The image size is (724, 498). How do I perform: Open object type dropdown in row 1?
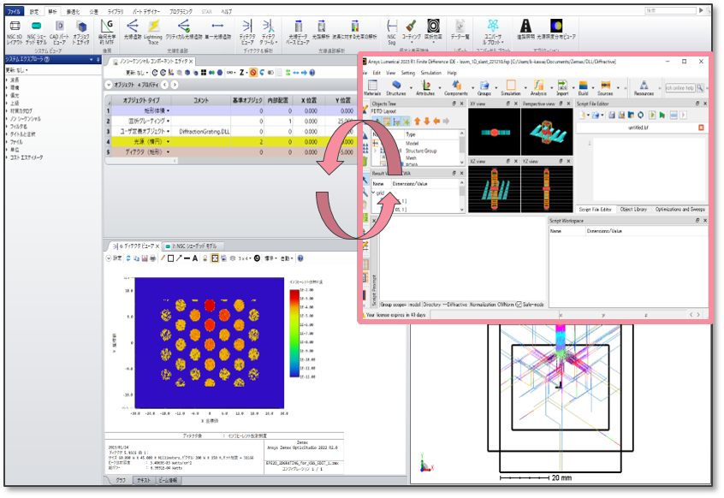(x=168, y=110)
